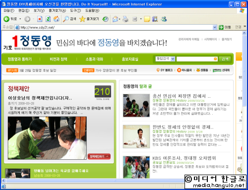The height and width of the screenshot is (190, 248).
Task: Open 이상호님의 정책제안입니다 post title
Action: click(40, 98)
